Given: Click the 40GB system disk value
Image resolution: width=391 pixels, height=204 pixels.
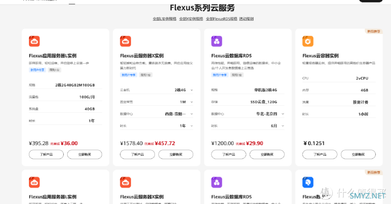Looking at the screenshot, I should click(90, 109).
